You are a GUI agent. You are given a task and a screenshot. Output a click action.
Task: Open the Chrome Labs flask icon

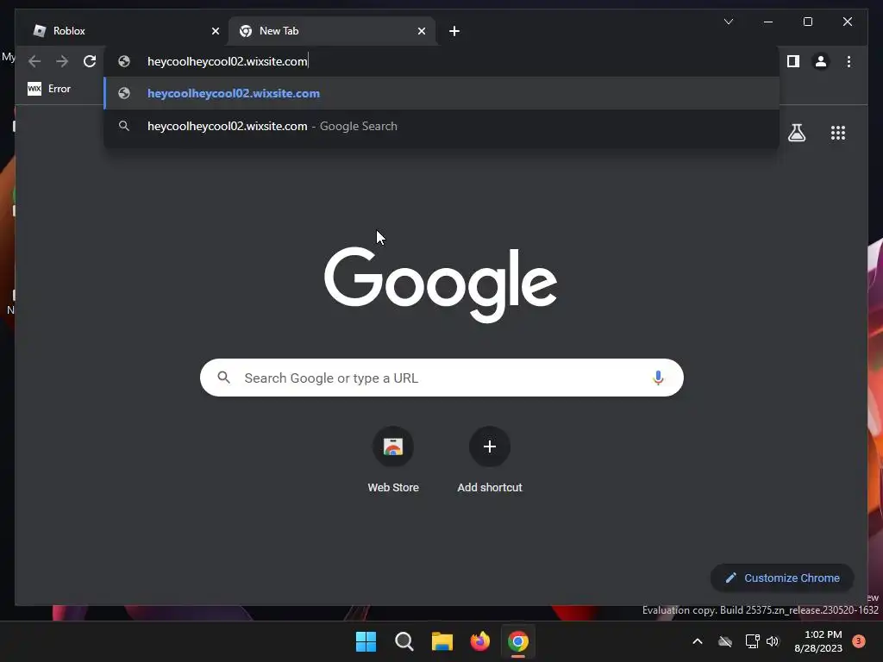[796, 133]
